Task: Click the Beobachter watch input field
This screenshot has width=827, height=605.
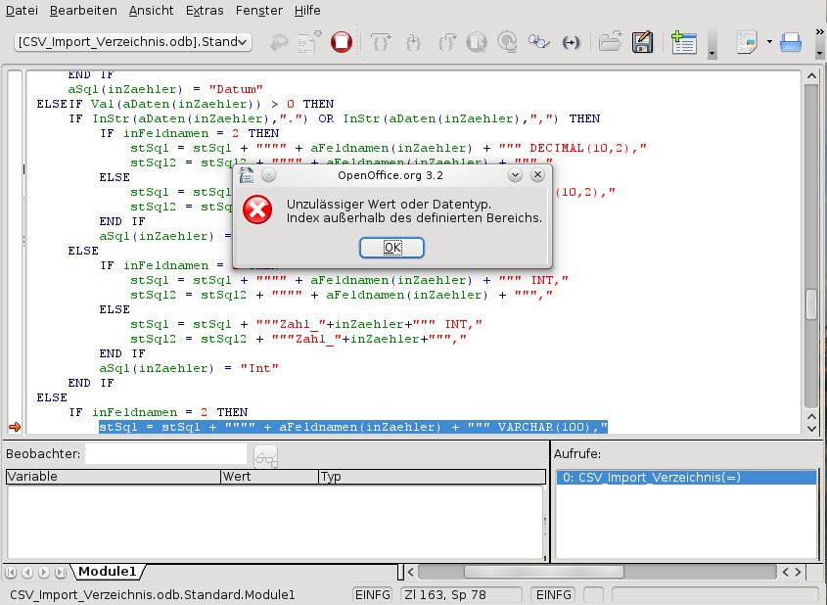Action: pos(165,454)
